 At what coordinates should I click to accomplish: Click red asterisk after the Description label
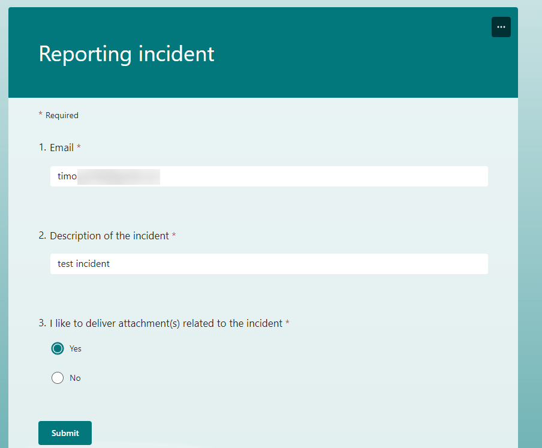point(174,236)
